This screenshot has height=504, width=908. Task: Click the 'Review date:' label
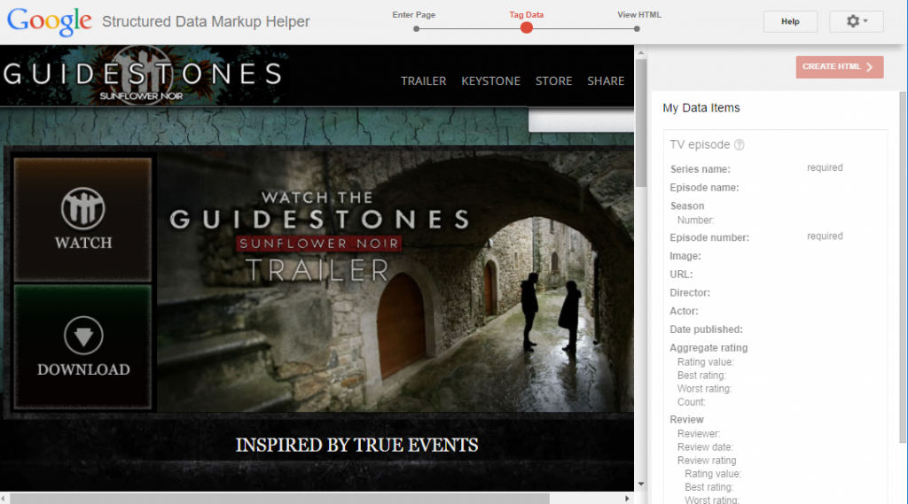coord(705,446)
